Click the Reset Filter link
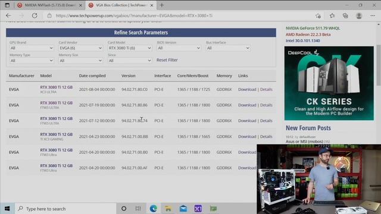Image resolution: width=381 pixels, height=214 pixels. pos(167,60)
